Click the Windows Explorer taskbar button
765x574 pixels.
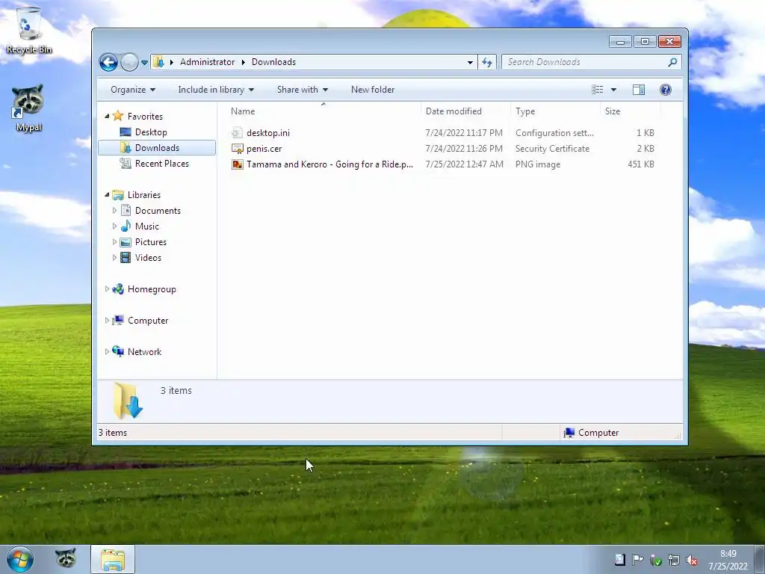point(113,559)
